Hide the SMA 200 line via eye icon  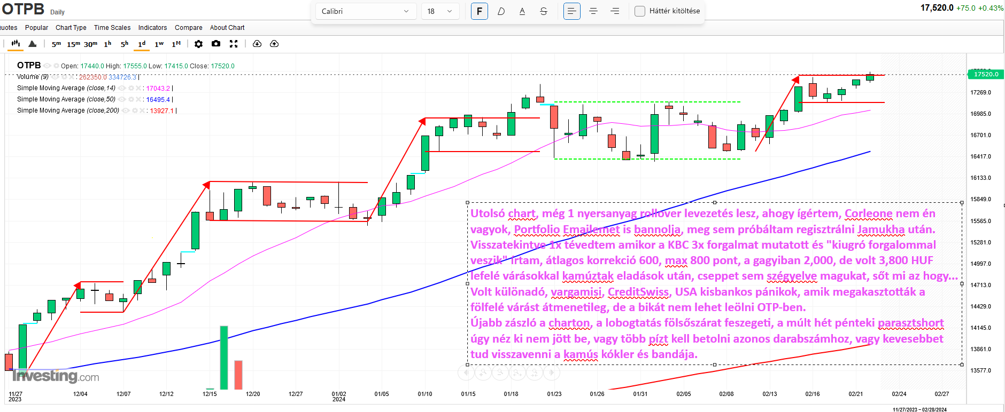point(126,110)
